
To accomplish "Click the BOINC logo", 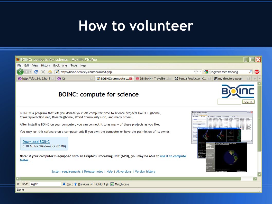I will [x=238, y=91].
